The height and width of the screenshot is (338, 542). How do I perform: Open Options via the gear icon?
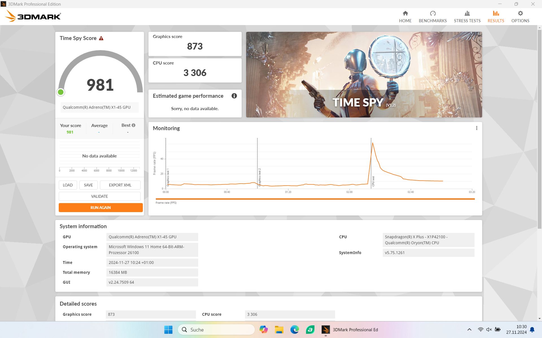(x=520, y=14)
